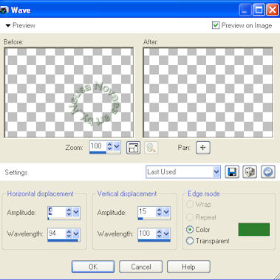The height and width of the screenshot is (280, 280).
Task: Click the After preview image
Action: (x=208, y=92)
